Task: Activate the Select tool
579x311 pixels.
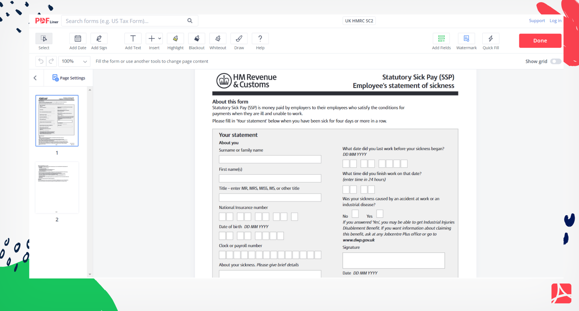Action: point(44,42)
